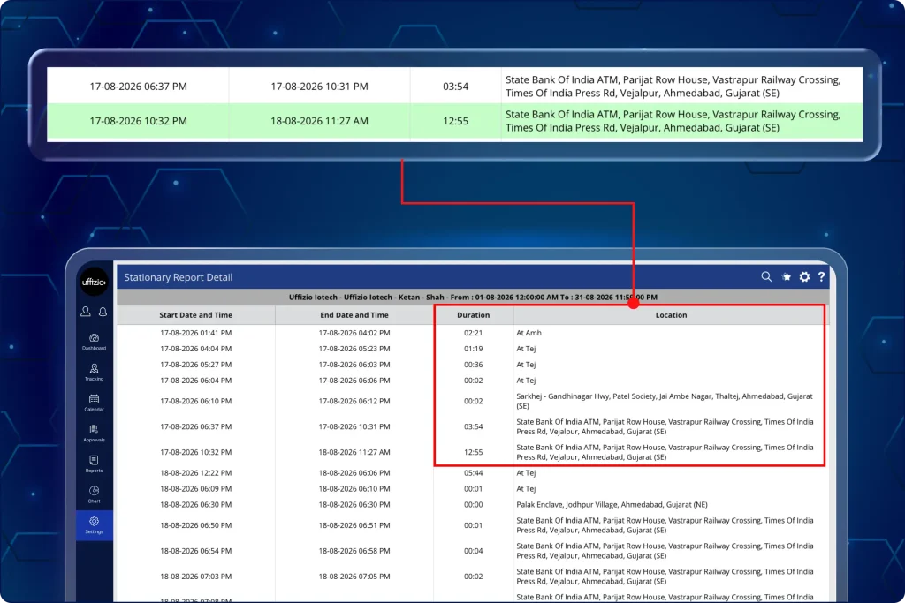Click the Duration column header
This screenshot has width=905, height=603.
click(x=474, y=315)
